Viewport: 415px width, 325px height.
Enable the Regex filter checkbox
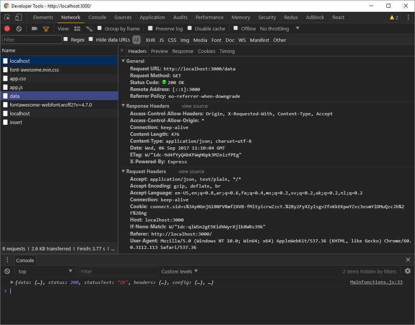click(x=66, y=39)
